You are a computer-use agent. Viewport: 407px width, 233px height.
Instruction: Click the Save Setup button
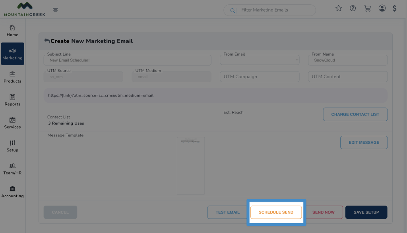[x=366, y=212]
